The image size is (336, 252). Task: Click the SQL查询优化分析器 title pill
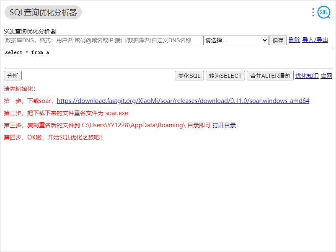coord(43,12)
